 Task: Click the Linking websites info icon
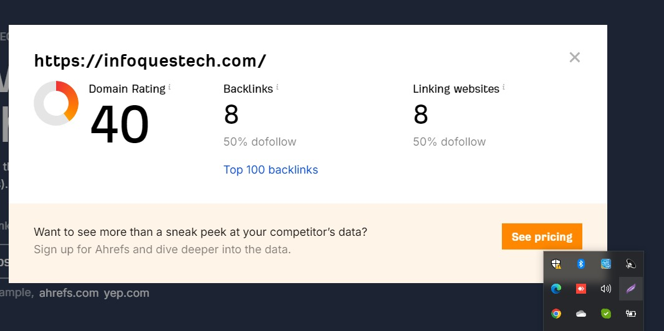click(504, 87)
